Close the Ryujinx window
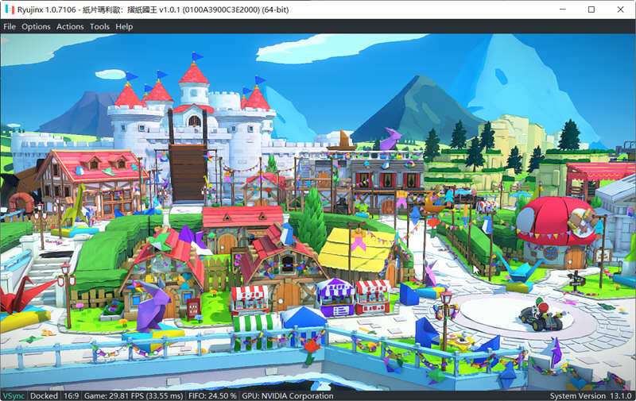 point(621,10)
